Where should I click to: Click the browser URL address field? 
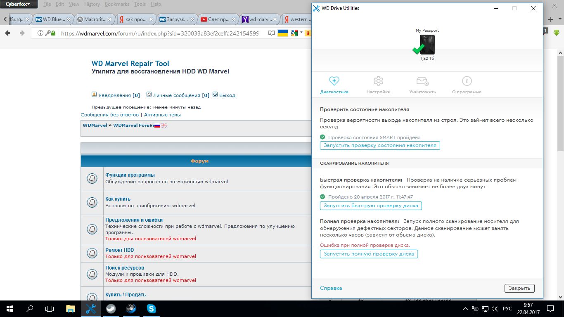159,33
